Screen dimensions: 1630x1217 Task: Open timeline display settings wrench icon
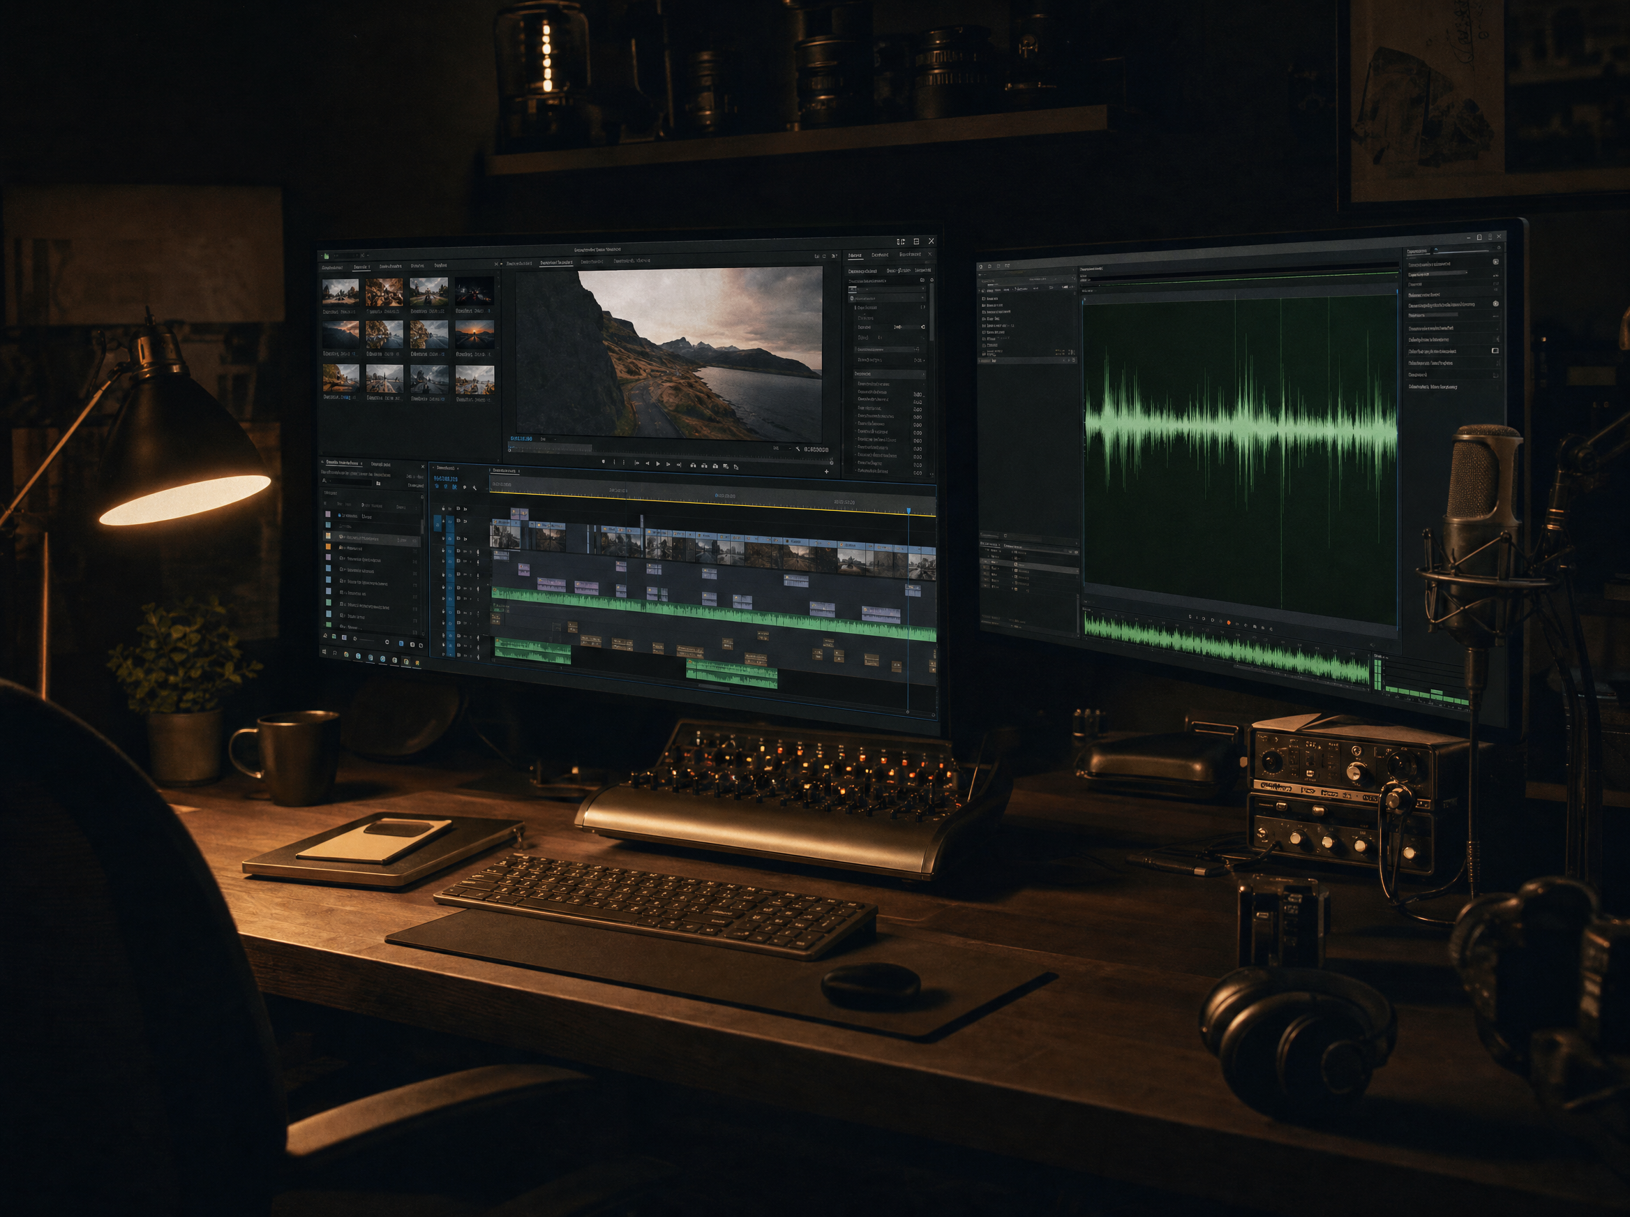[475, 488]
